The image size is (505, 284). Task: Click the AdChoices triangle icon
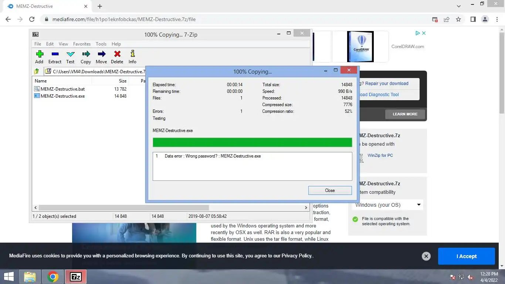(x=417, y=33)
